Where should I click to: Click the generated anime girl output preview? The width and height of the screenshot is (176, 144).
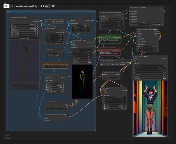coord(150,109)
